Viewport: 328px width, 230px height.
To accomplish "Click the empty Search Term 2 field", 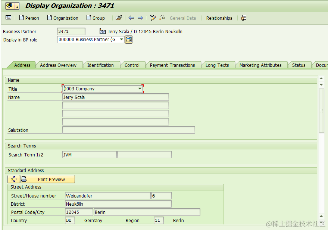I will pyautogui.click(x=144, y=155).
